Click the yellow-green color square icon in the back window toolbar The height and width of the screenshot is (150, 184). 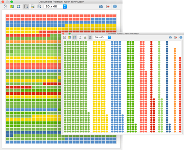[12, 7]
